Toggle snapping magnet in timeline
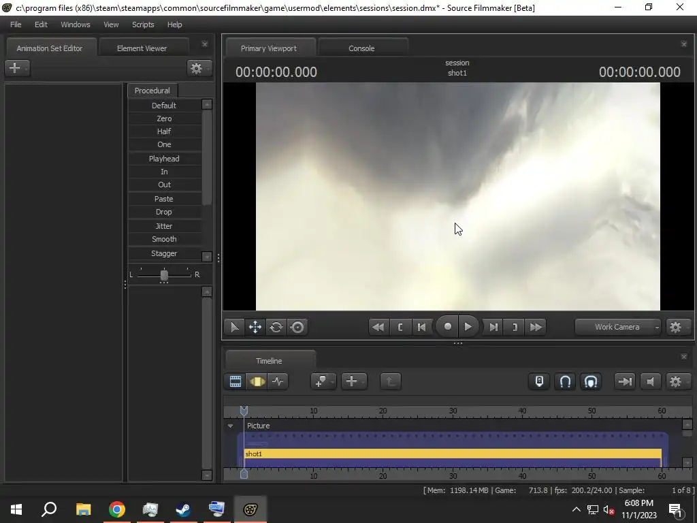 click(x=565, y=381)
